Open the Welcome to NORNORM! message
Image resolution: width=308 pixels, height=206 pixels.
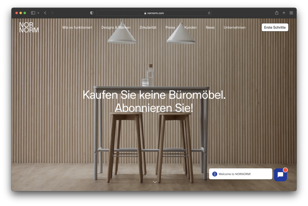[x=241, y=174]
